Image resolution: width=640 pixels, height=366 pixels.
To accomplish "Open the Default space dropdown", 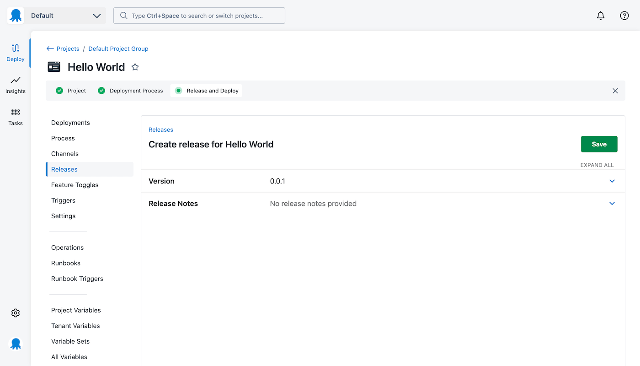I will pos(57,16).
